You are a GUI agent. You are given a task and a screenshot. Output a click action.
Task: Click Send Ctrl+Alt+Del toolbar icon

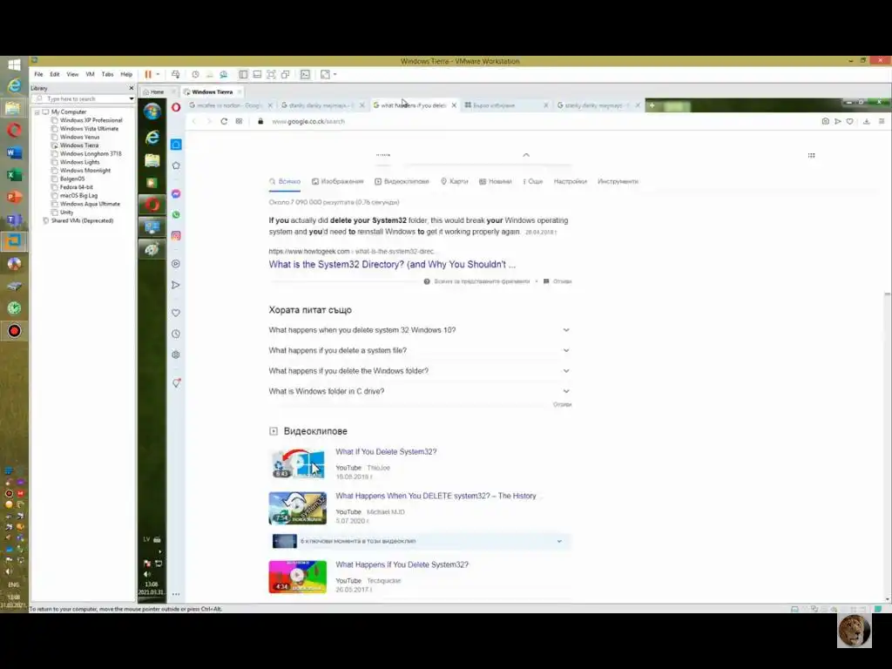tap(175, 75)
